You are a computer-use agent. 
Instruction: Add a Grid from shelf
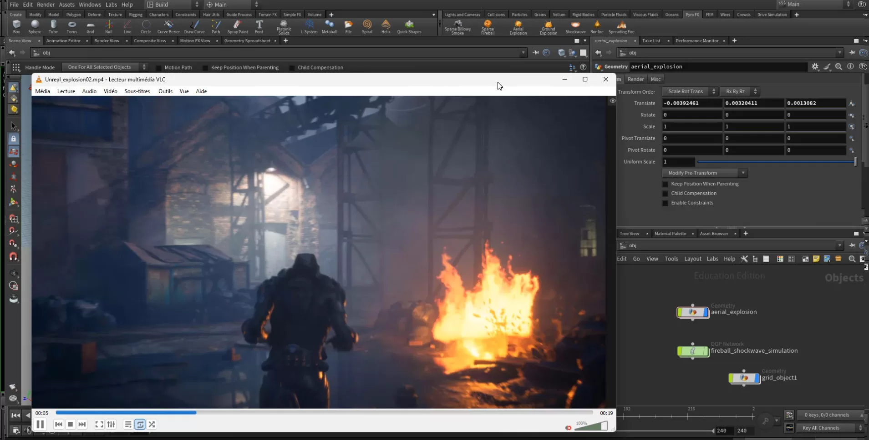point(91,26)
